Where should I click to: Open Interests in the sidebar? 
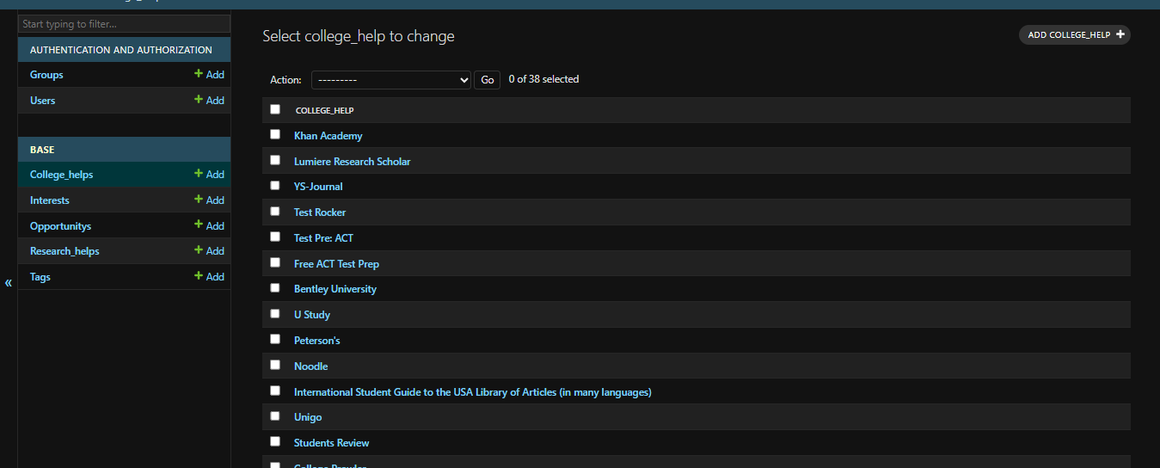(x=50, y=200)
